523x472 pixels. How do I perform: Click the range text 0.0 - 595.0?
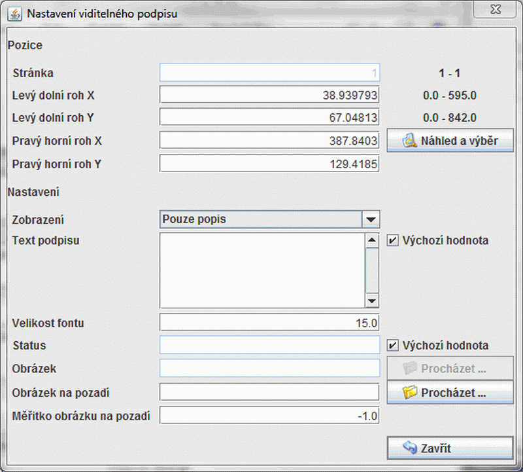(450, 95)
